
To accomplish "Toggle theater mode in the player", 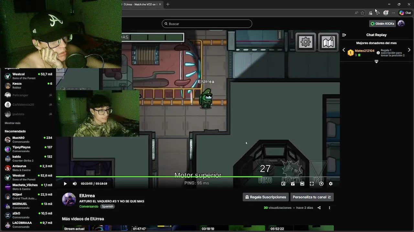I will (302, 184).
